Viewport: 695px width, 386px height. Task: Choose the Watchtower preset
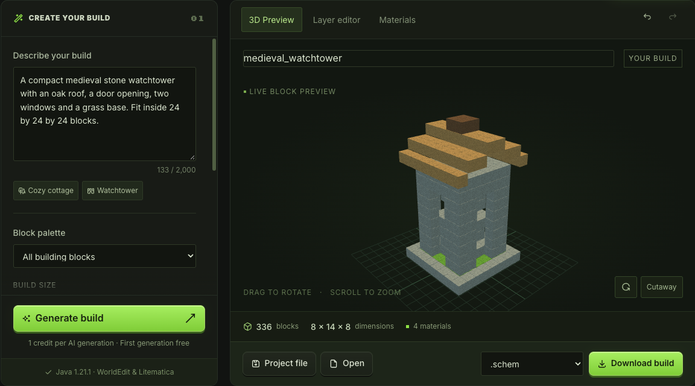click(x=113, y=191)
